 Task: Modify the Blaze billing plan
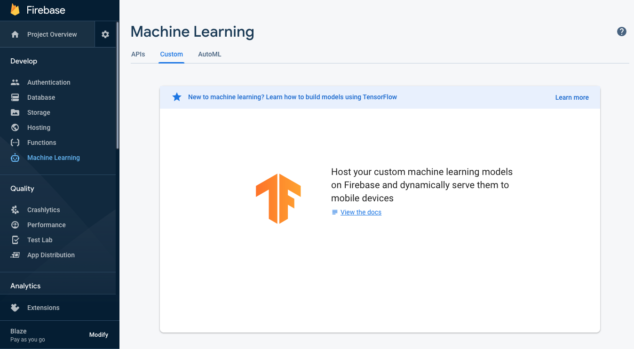pos(99,335)
